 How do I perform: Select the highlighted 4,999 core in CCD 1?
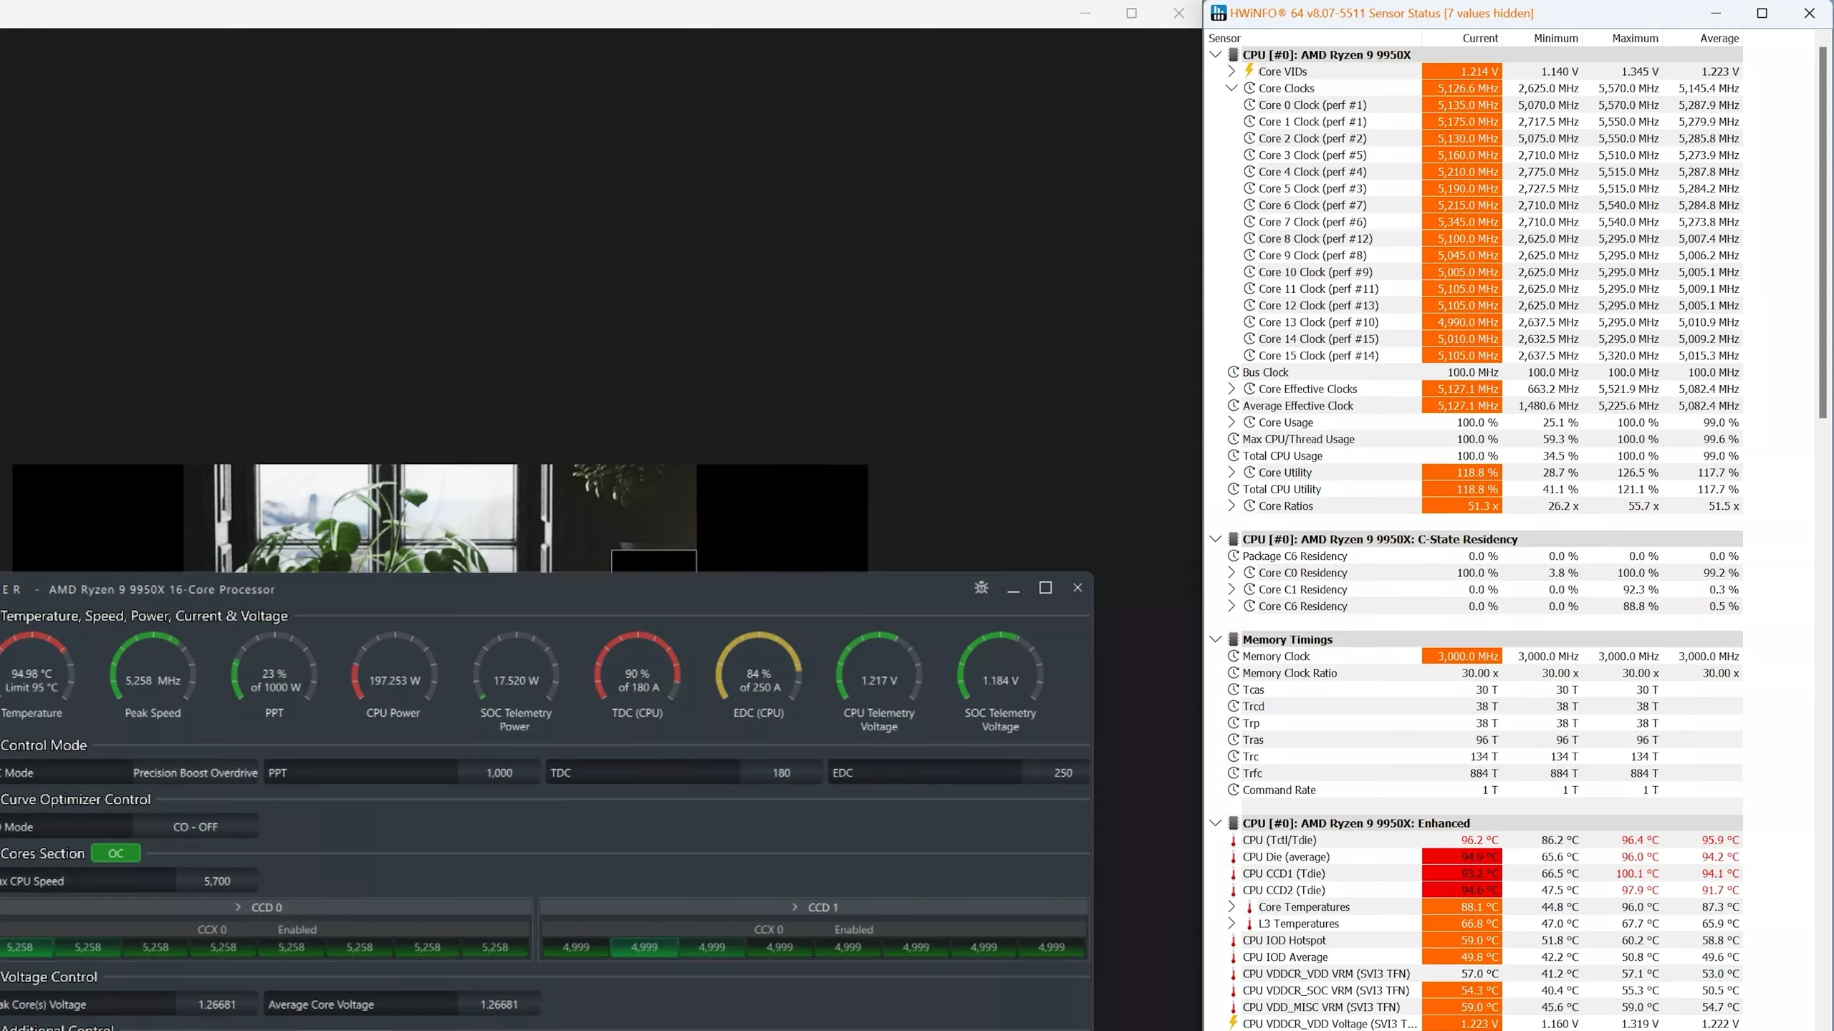(643, 947)
